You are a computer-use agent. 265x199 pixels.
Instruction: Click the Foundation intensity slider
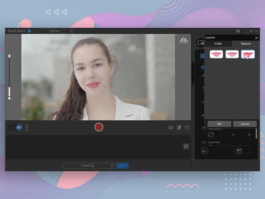click(233, 135)
